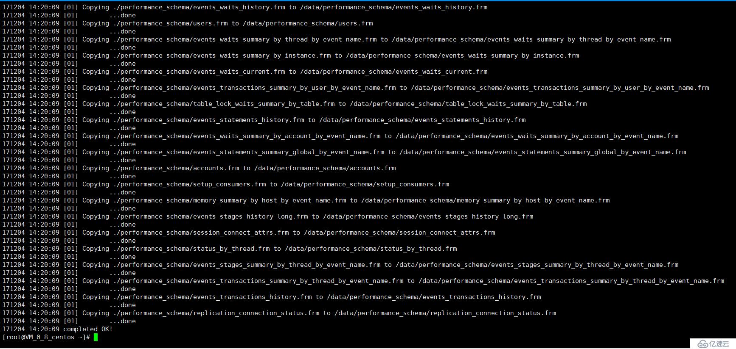Select destination path /data/performance_schema/status_by_thread.frm
This screenshot has height=349, width=736.
click(x=371, y=249)
